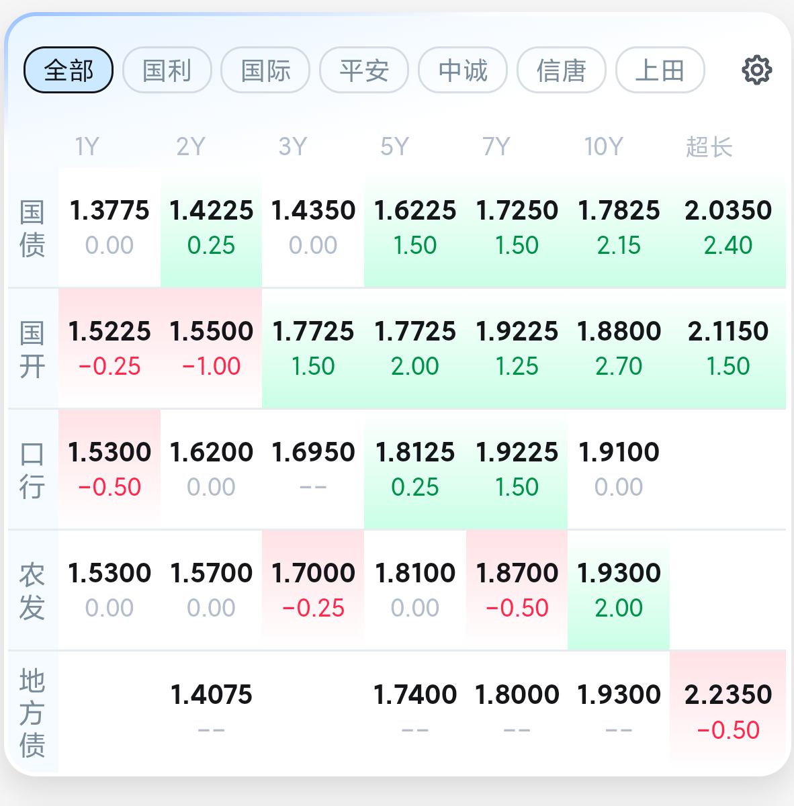Click the 国债 超长 cell 2.0350
The image size is (794, 806).
727,228
